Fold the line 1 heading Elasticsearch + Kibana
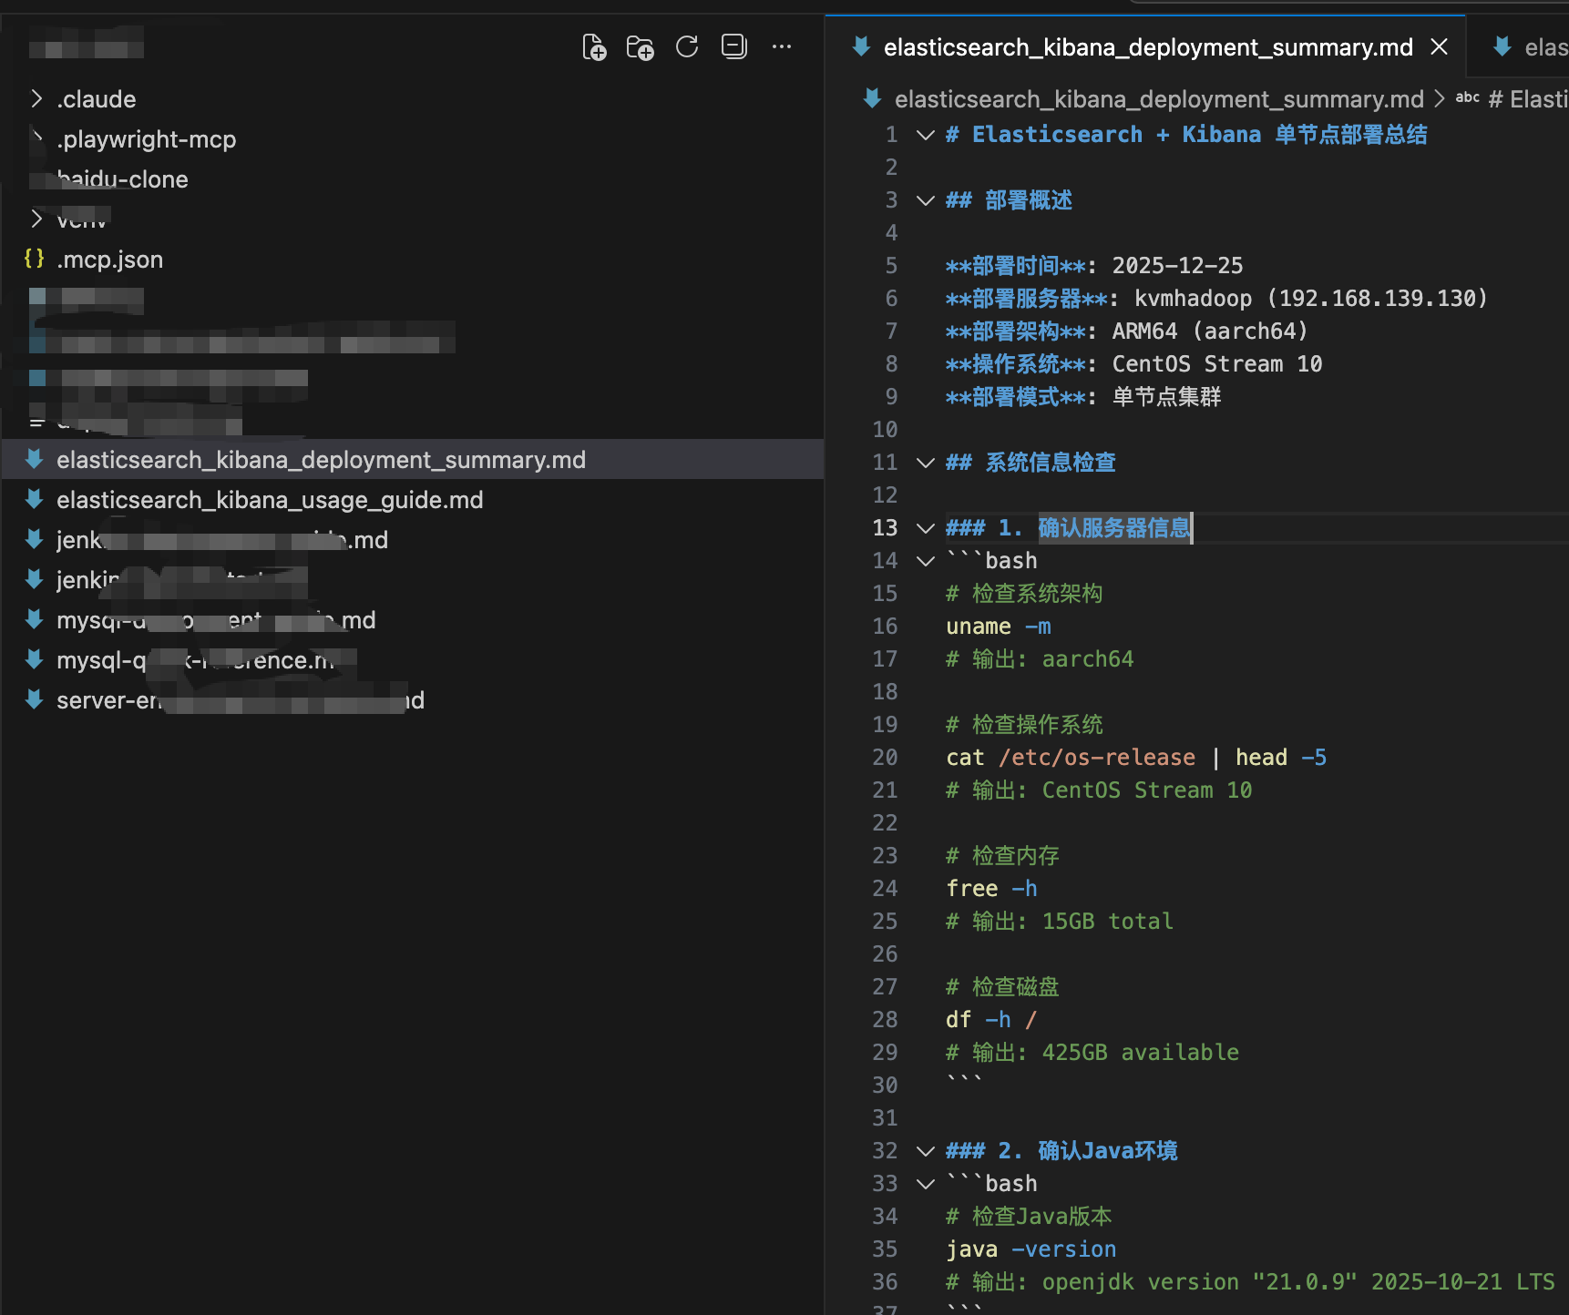The width and height of the screenshot is (1569, 1315). pos(926,135)
